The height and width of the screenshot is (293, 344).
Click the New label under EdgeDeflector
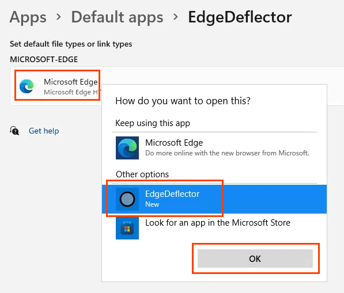(x=152, y=204)
